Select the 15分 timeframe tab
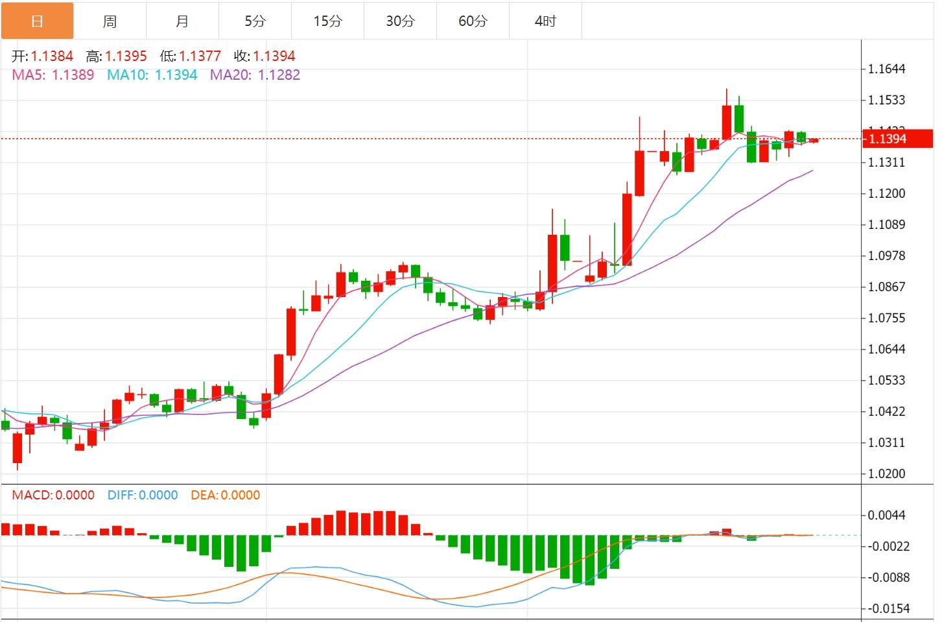The height and width of the screenshot is (622, 942). [327, 21]
